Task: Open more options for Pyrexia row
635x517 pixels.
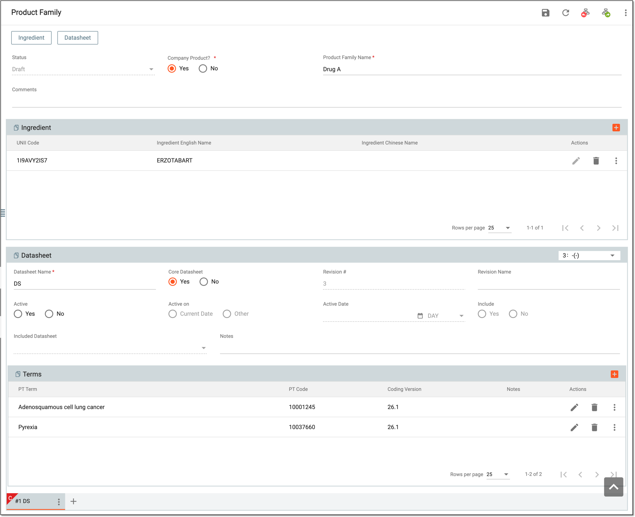Action: [x=614, y=427]
